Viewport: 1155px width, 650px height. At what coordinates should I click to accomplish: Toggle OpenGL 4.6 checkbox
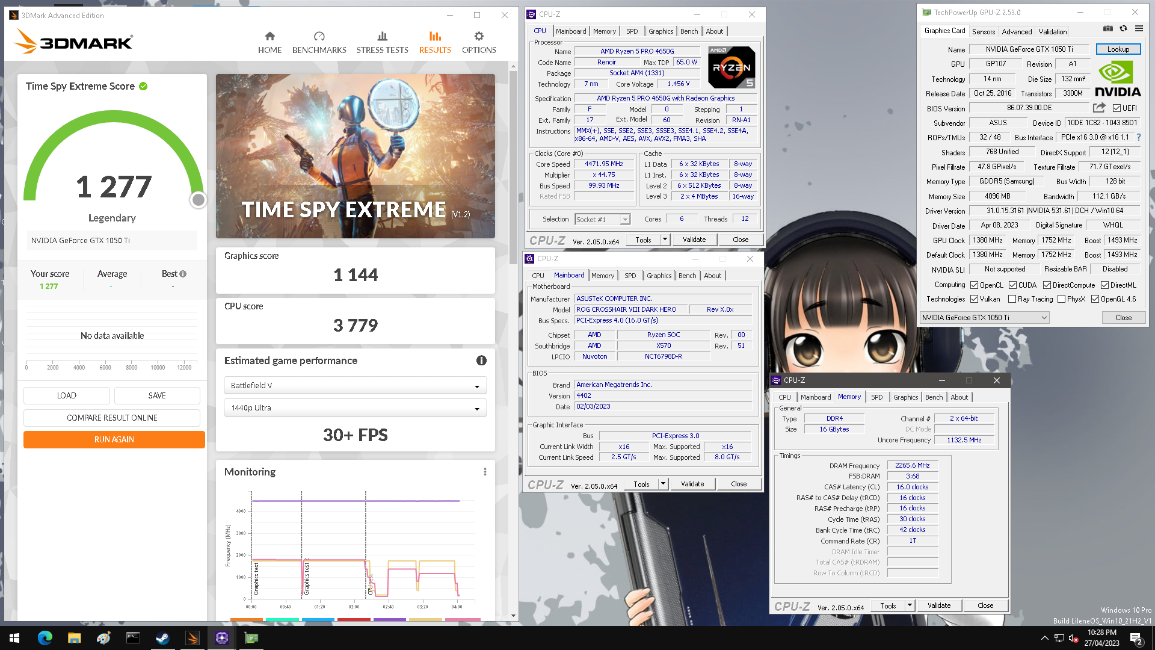point(1095,299)
